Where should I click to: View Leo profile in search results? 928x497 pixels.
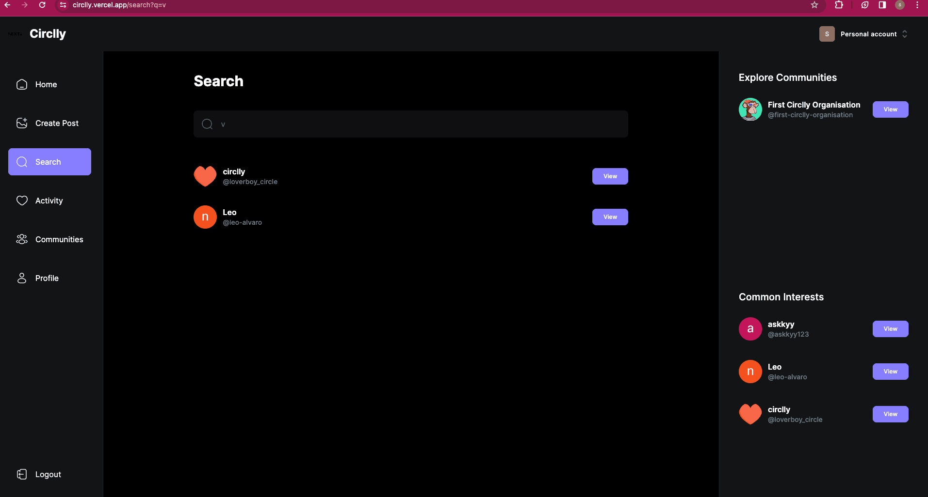coord(610,217)
